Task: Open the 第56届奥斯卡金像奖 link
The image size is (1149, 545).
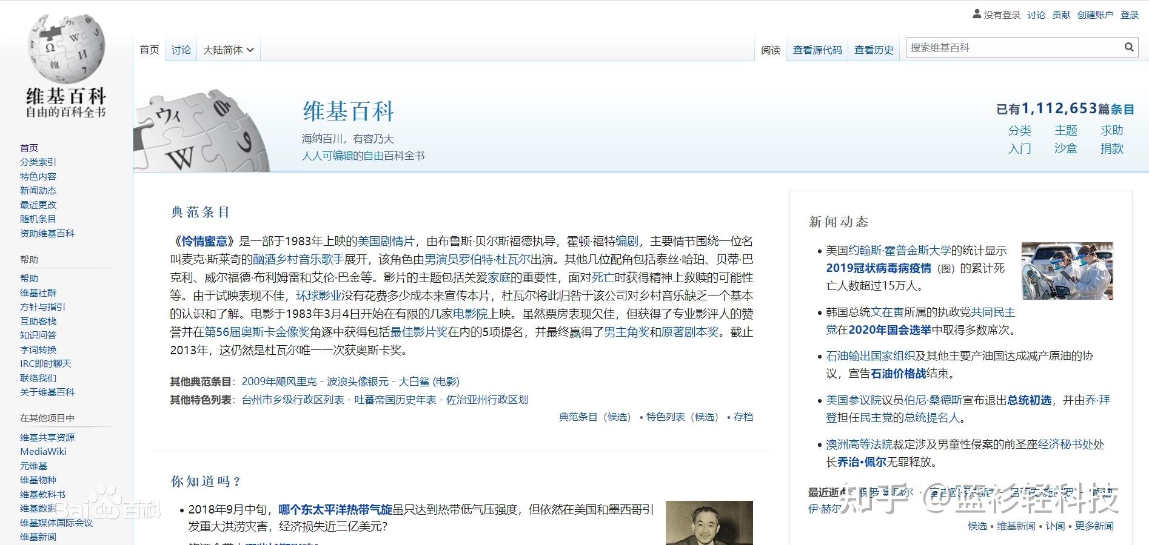Action: [257, 332]
